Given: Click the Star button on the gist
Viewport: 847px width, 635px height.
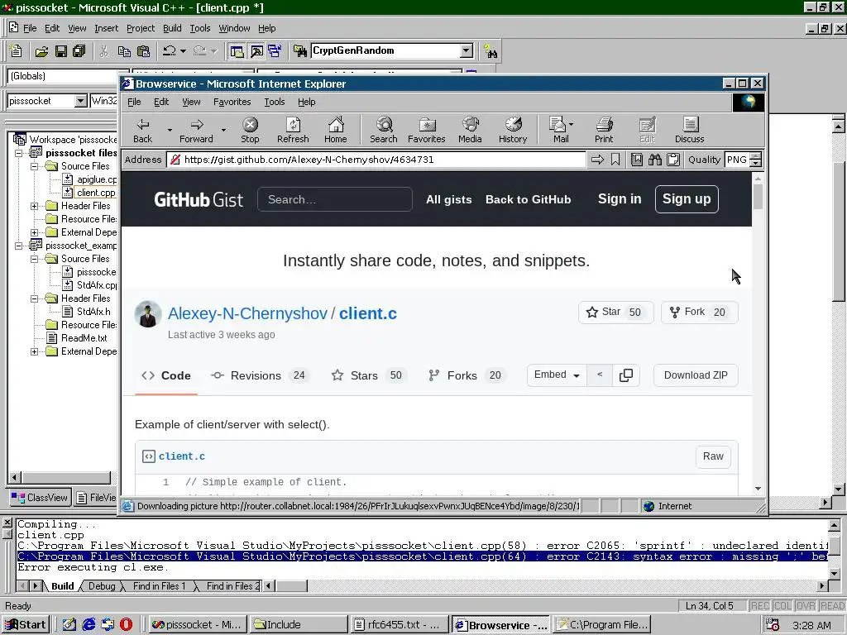Looking at the screenshot, I should pyautogui.click(x=615, y=312).
